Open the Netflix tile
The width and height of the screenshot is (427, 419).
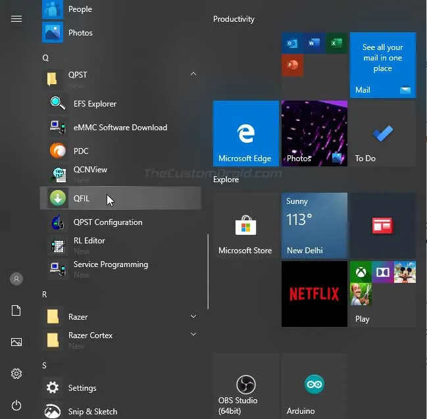(x=314, y=294)
